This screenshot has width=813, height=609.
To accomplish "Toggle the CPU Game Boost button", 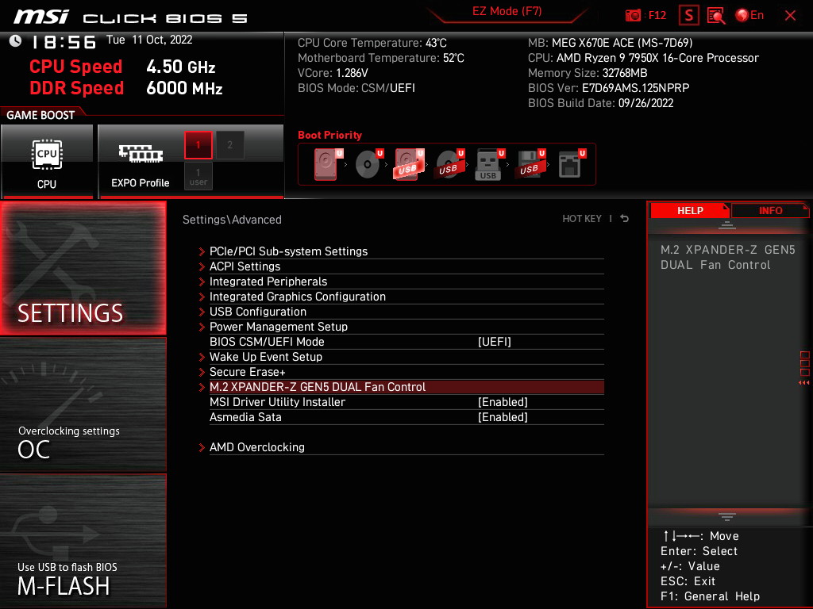I will tap(47, 162).
